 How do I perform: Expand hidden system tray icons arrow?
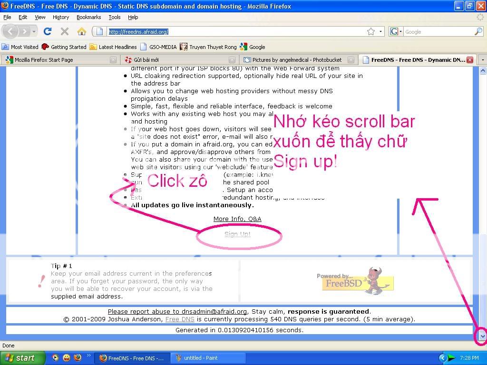pos(443,358)
